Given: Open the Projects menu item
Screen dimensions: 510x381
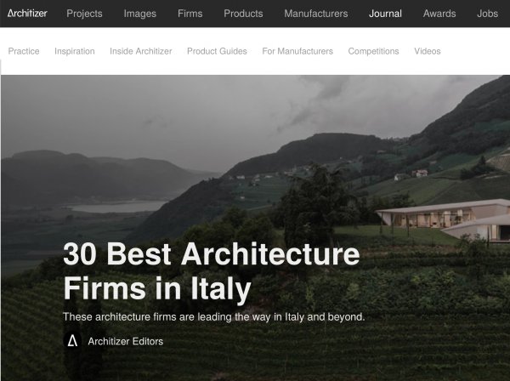Looking at the screenshot, I should coord(84,14).
